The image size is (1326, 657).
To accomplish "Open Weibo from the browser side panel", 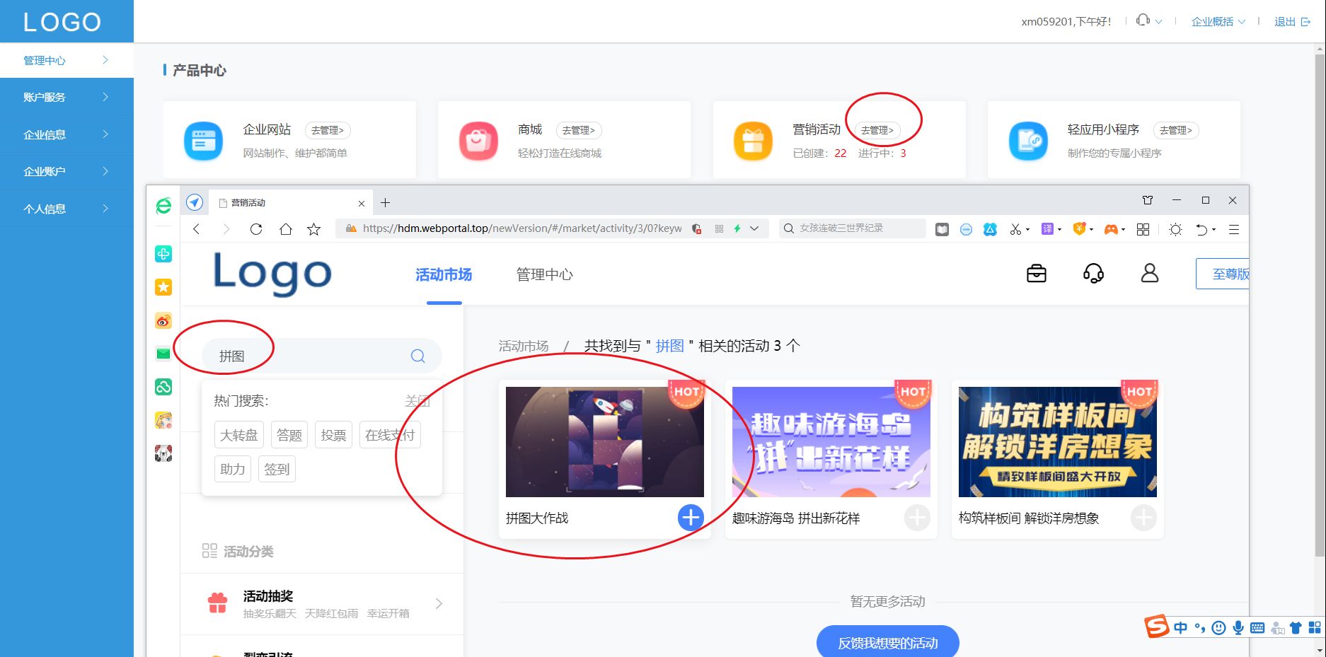I will 163,320.
